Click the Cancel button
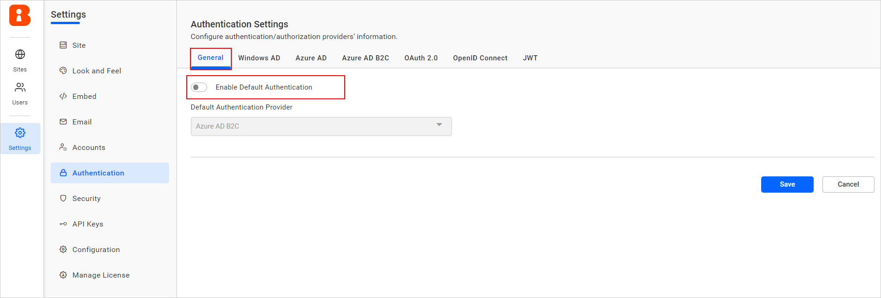881x298 pixels. 848,184
